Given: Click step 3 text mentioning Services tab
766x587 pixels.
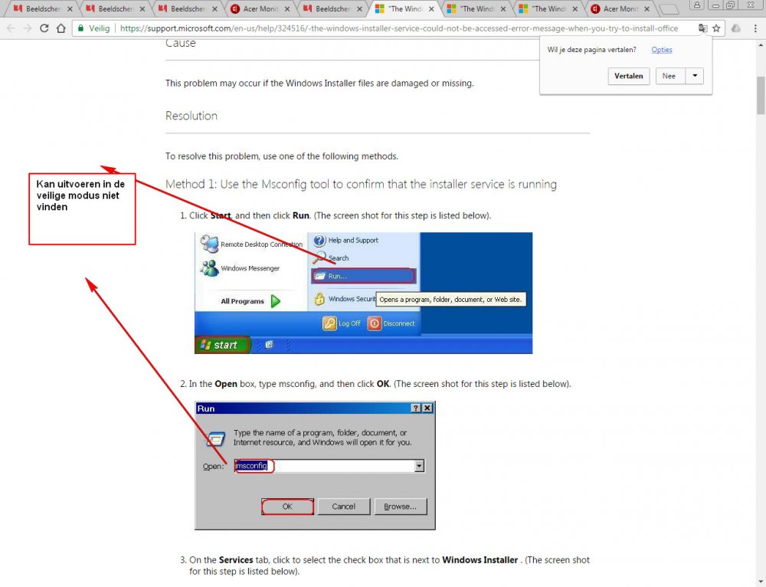Looking at the screenshot, I should (389, 566).
